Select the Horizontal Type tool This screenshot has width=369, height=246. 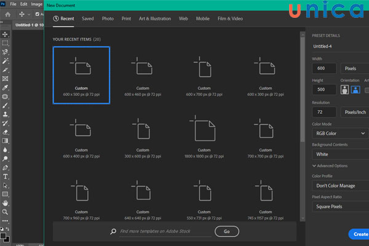tap(5, 176)
